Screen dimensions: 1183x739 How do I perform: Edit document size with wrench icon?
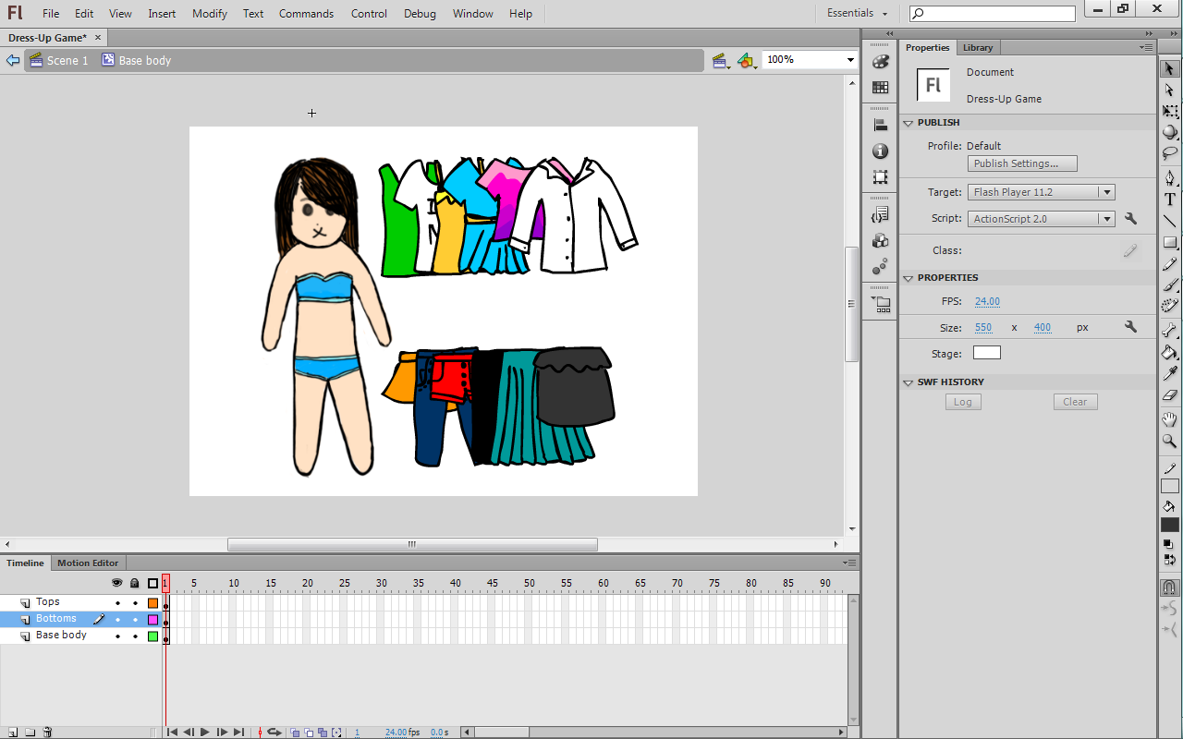(1130, 327)
